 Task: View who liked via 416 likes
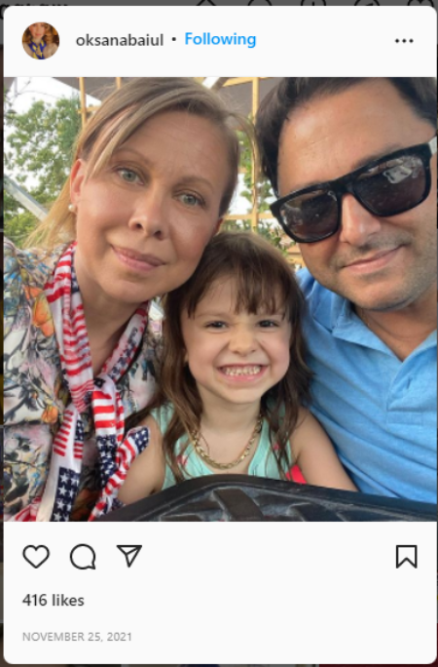54,601
